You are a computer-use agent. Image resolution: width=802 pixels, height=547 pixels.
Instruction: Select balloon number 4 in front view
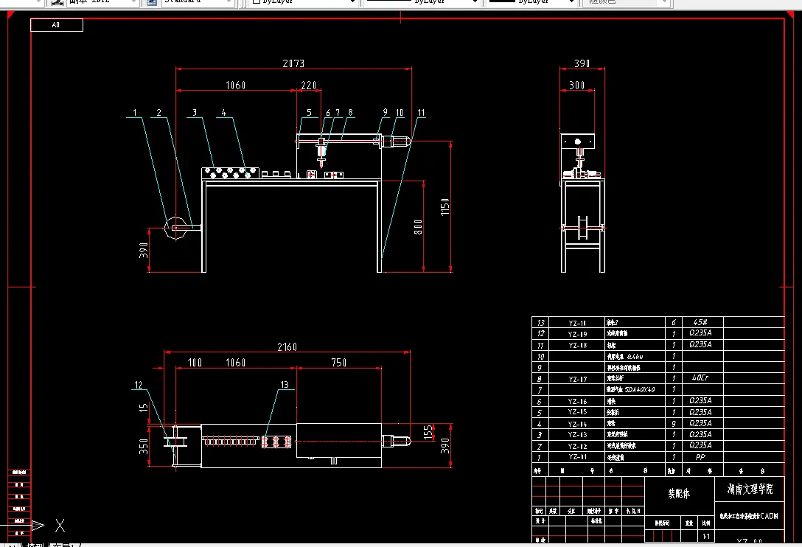tap(223, 113)
